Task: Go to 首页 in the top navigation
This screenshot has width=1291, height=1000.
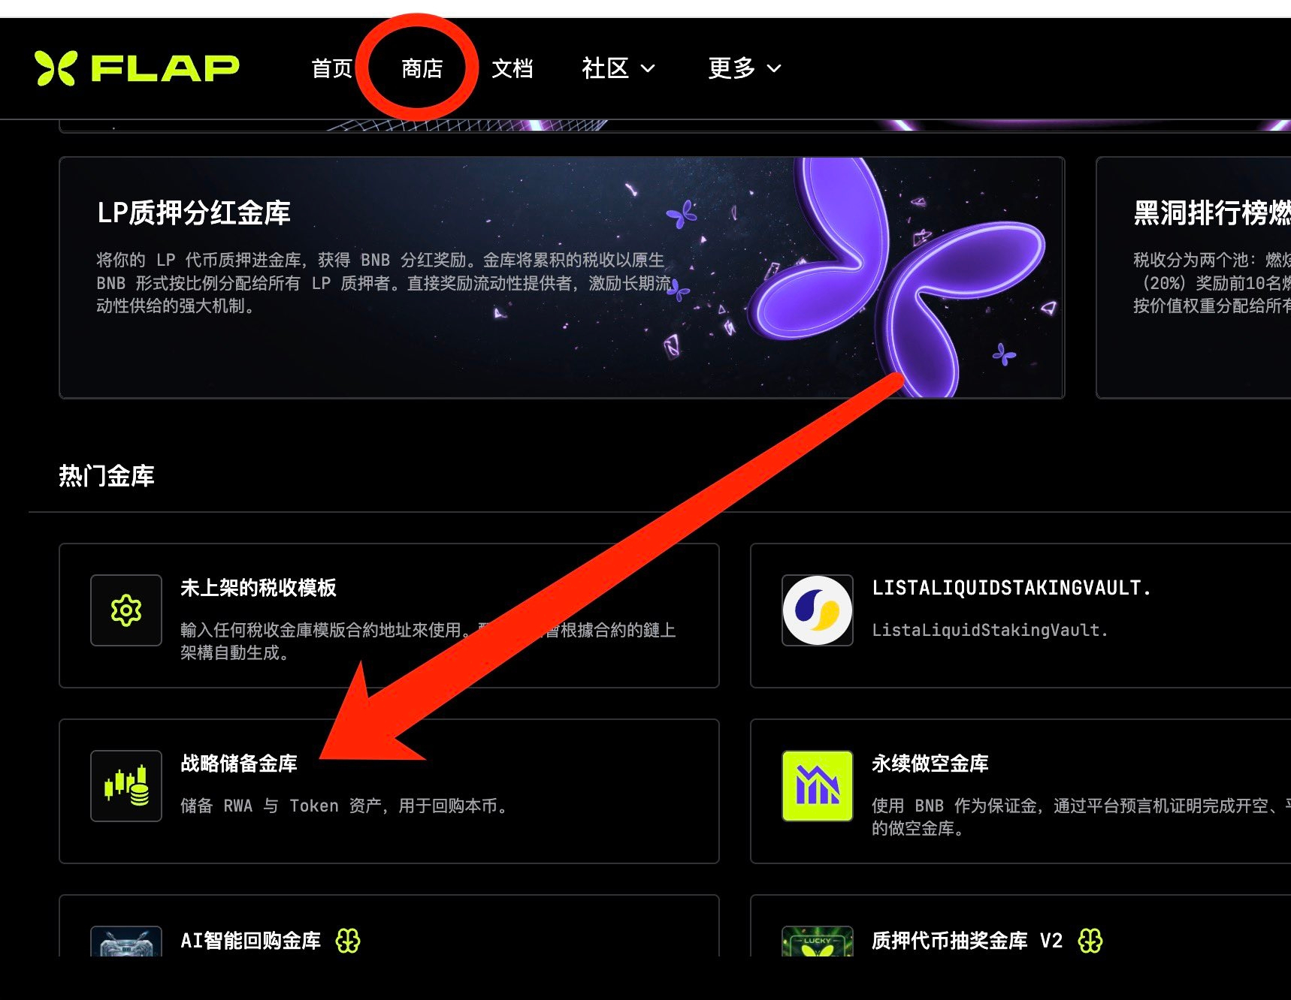Action: click(332, 68)
